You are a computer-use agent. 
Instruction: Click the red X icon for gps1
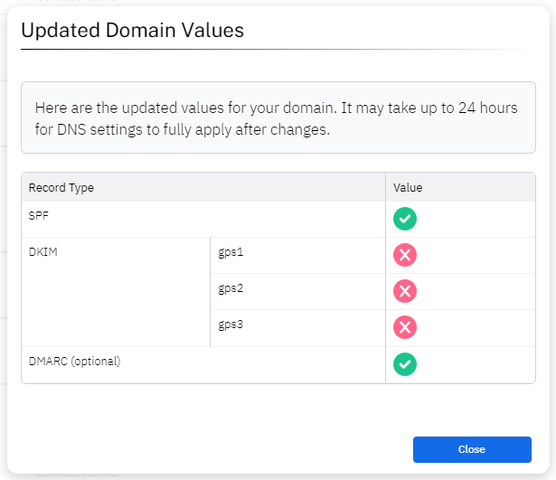(405, 255)
